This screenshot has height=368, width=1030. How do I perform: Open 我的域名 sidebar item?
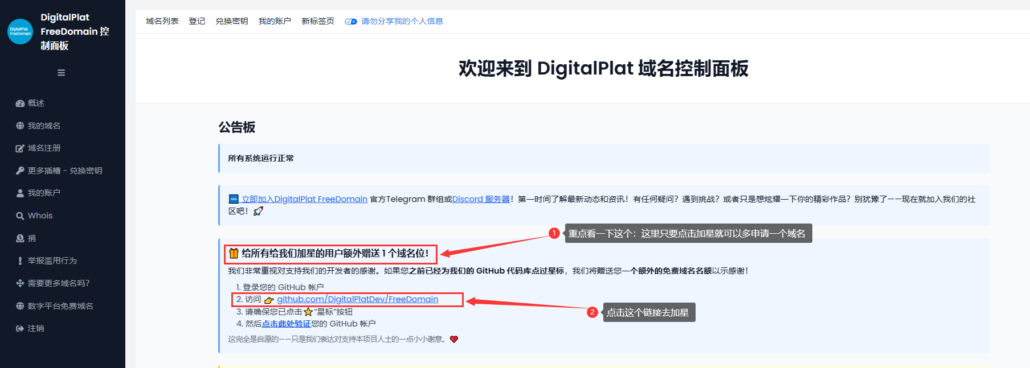44,126
